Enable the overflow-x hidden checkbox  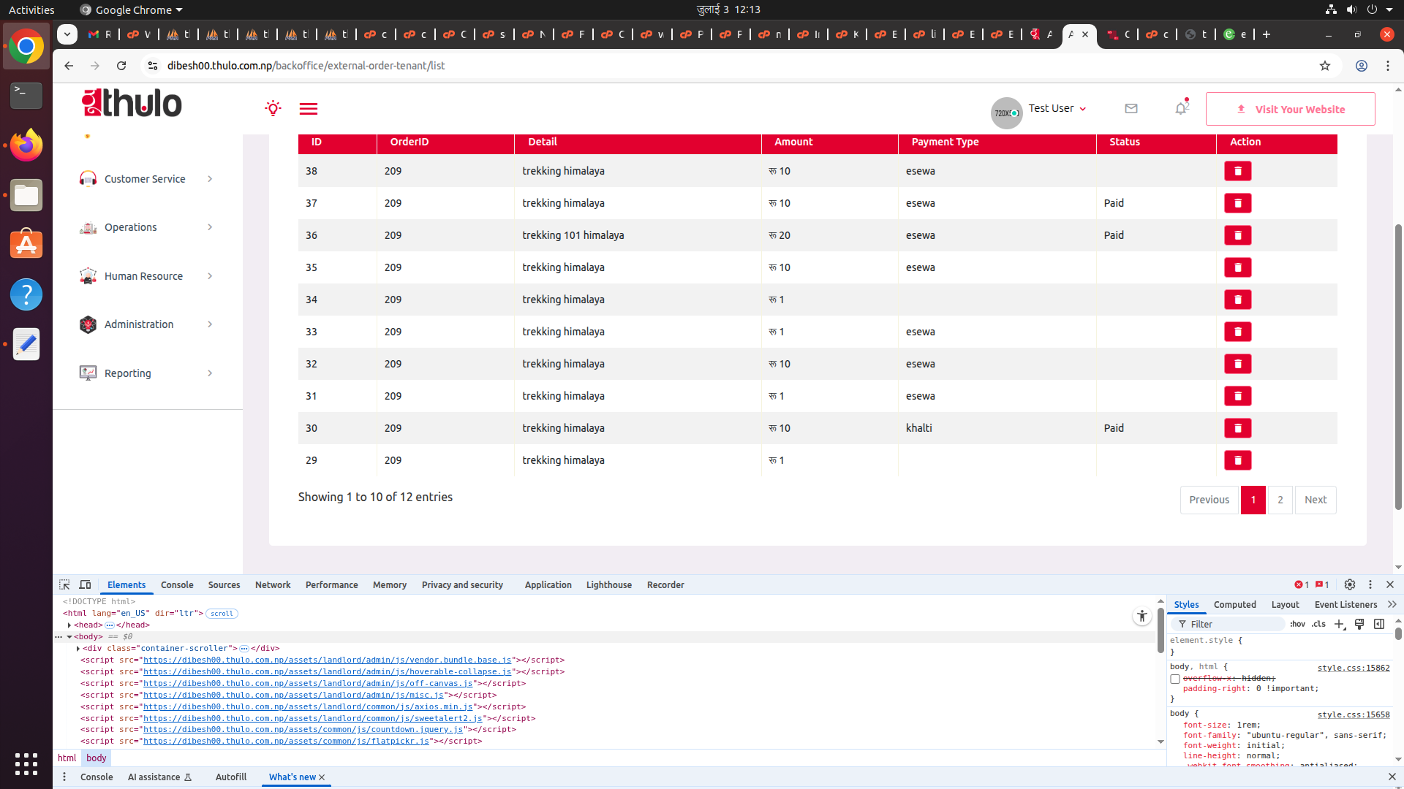pyautogui.click(x=1175, y=679)
